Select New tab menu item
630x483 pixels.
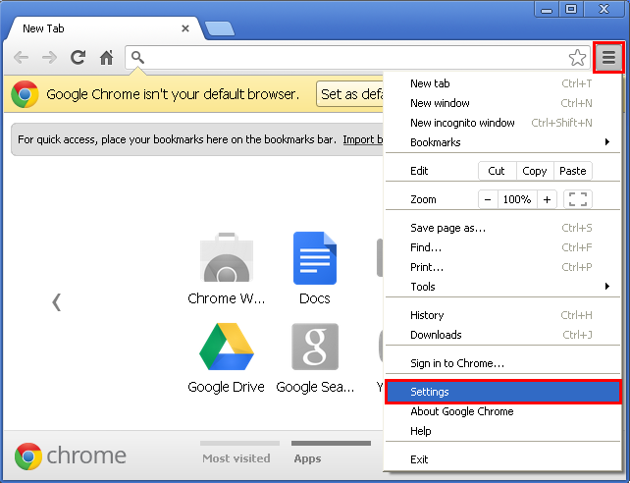(x=502, y=83)
